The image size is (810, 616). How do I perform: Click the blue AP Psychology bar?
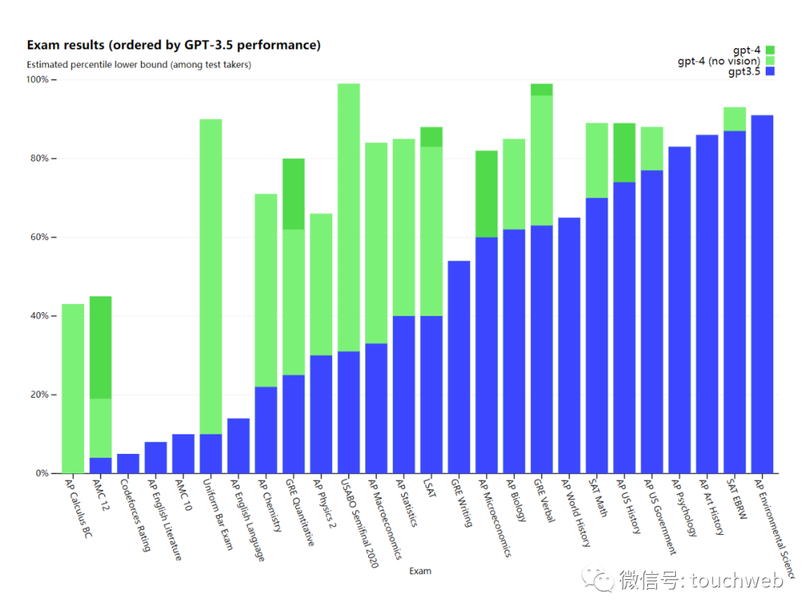point(679,310)
